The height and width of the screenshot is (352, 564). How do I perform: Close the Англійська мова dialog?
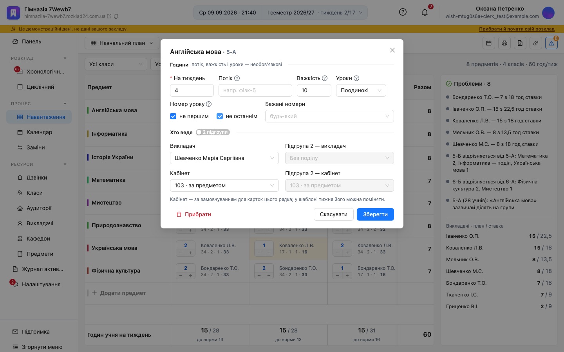point(392,50)
